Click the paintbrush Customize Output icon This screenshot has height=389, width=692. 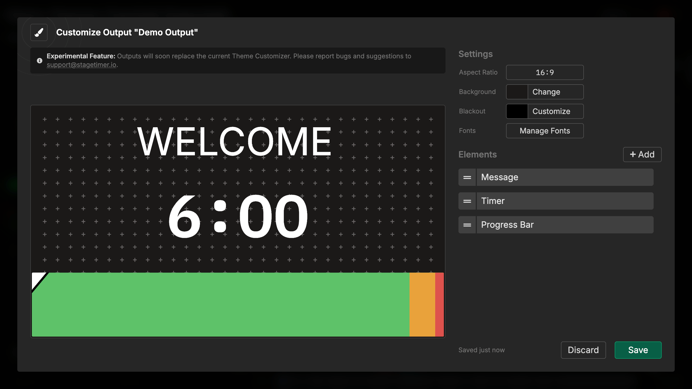coord(39,32)
